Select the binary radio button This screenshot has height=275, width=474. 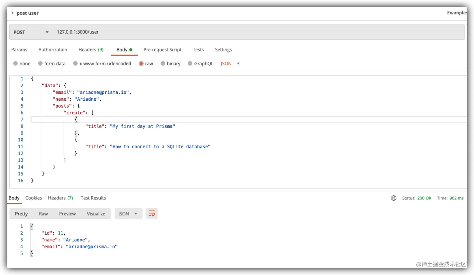[163, 63]
